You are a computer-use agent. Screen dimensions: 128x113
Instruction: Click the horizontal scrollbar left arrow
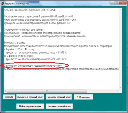pos(5,91)
